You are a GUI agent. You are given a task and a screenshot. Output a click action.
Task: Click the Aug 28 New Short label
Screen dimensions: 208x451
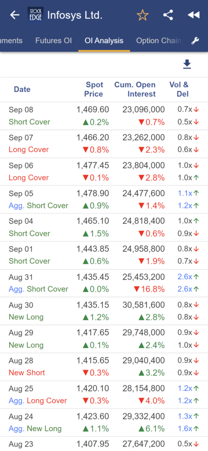pyautogui.click(x=27, y=373)
